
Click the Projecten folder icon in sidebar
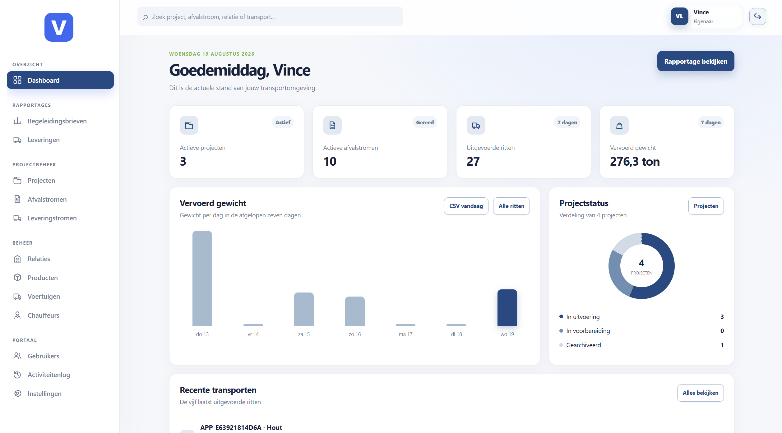(17, 181)
